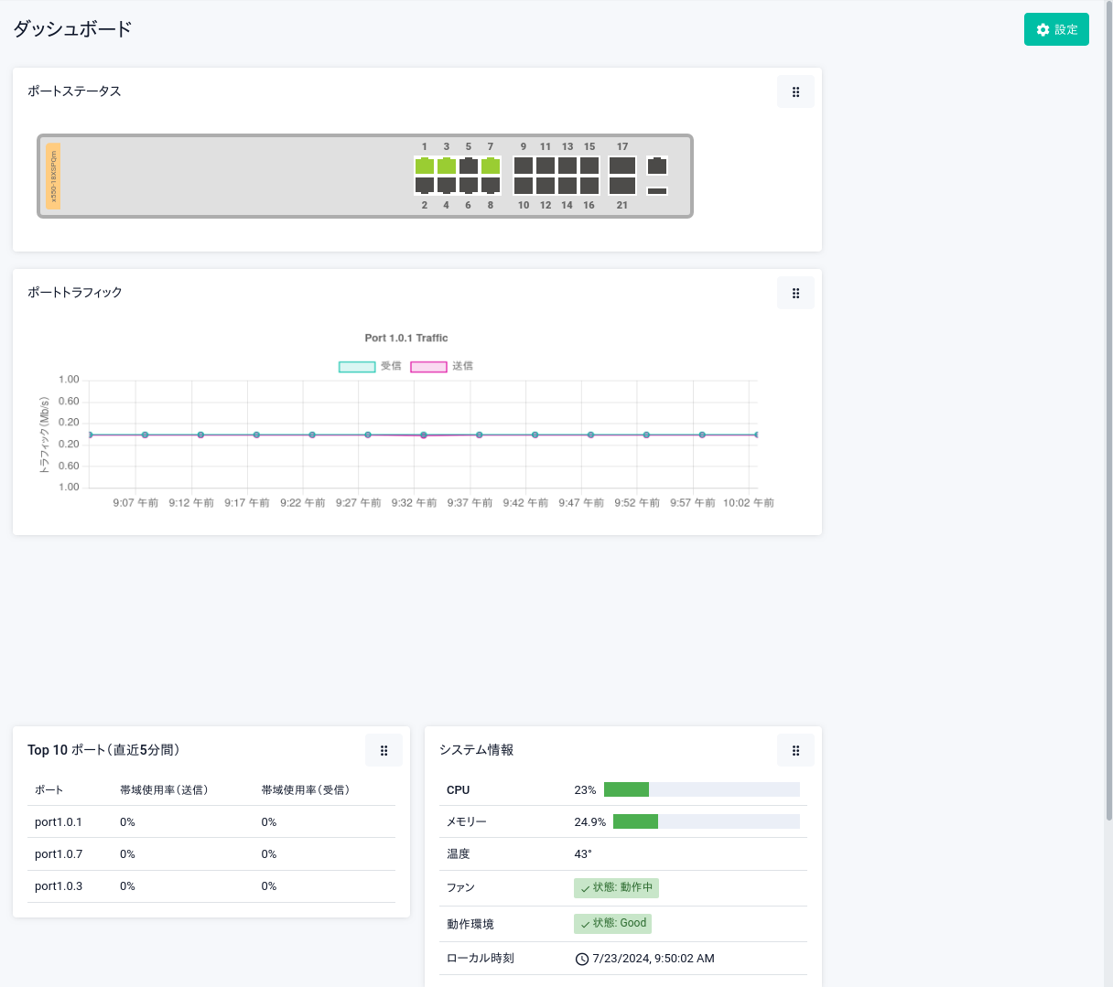Click the CPU usage progress bar
The height and width of the screenshot is (987, 1113).
click(701, 789)
